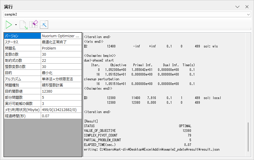Viewport: 254px width, 160px height.
Task: Click the 0.07 elapsed time table value
Action: (x=61, y=116)
